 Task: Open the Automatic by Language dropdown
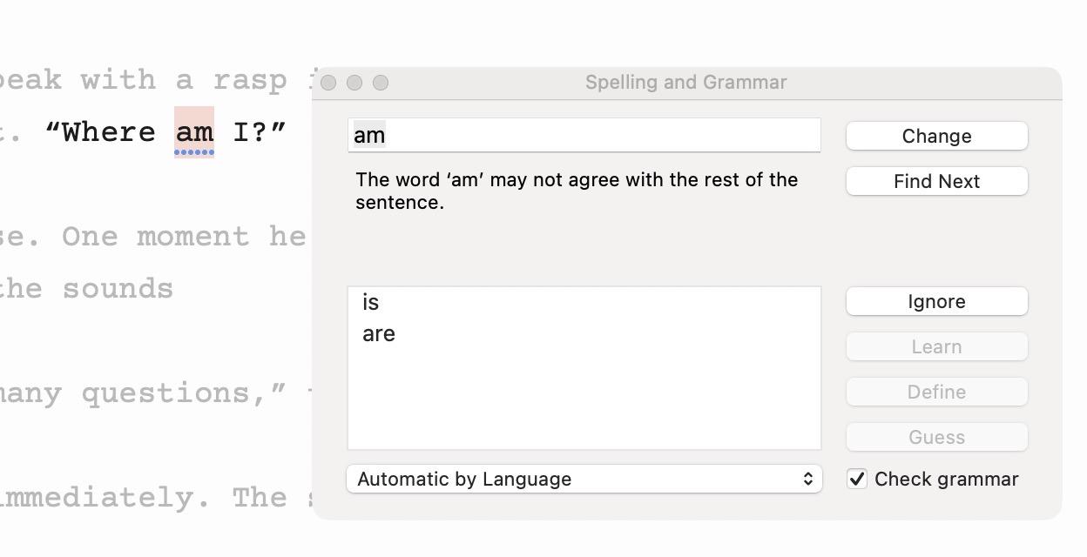tap(584, 479)
